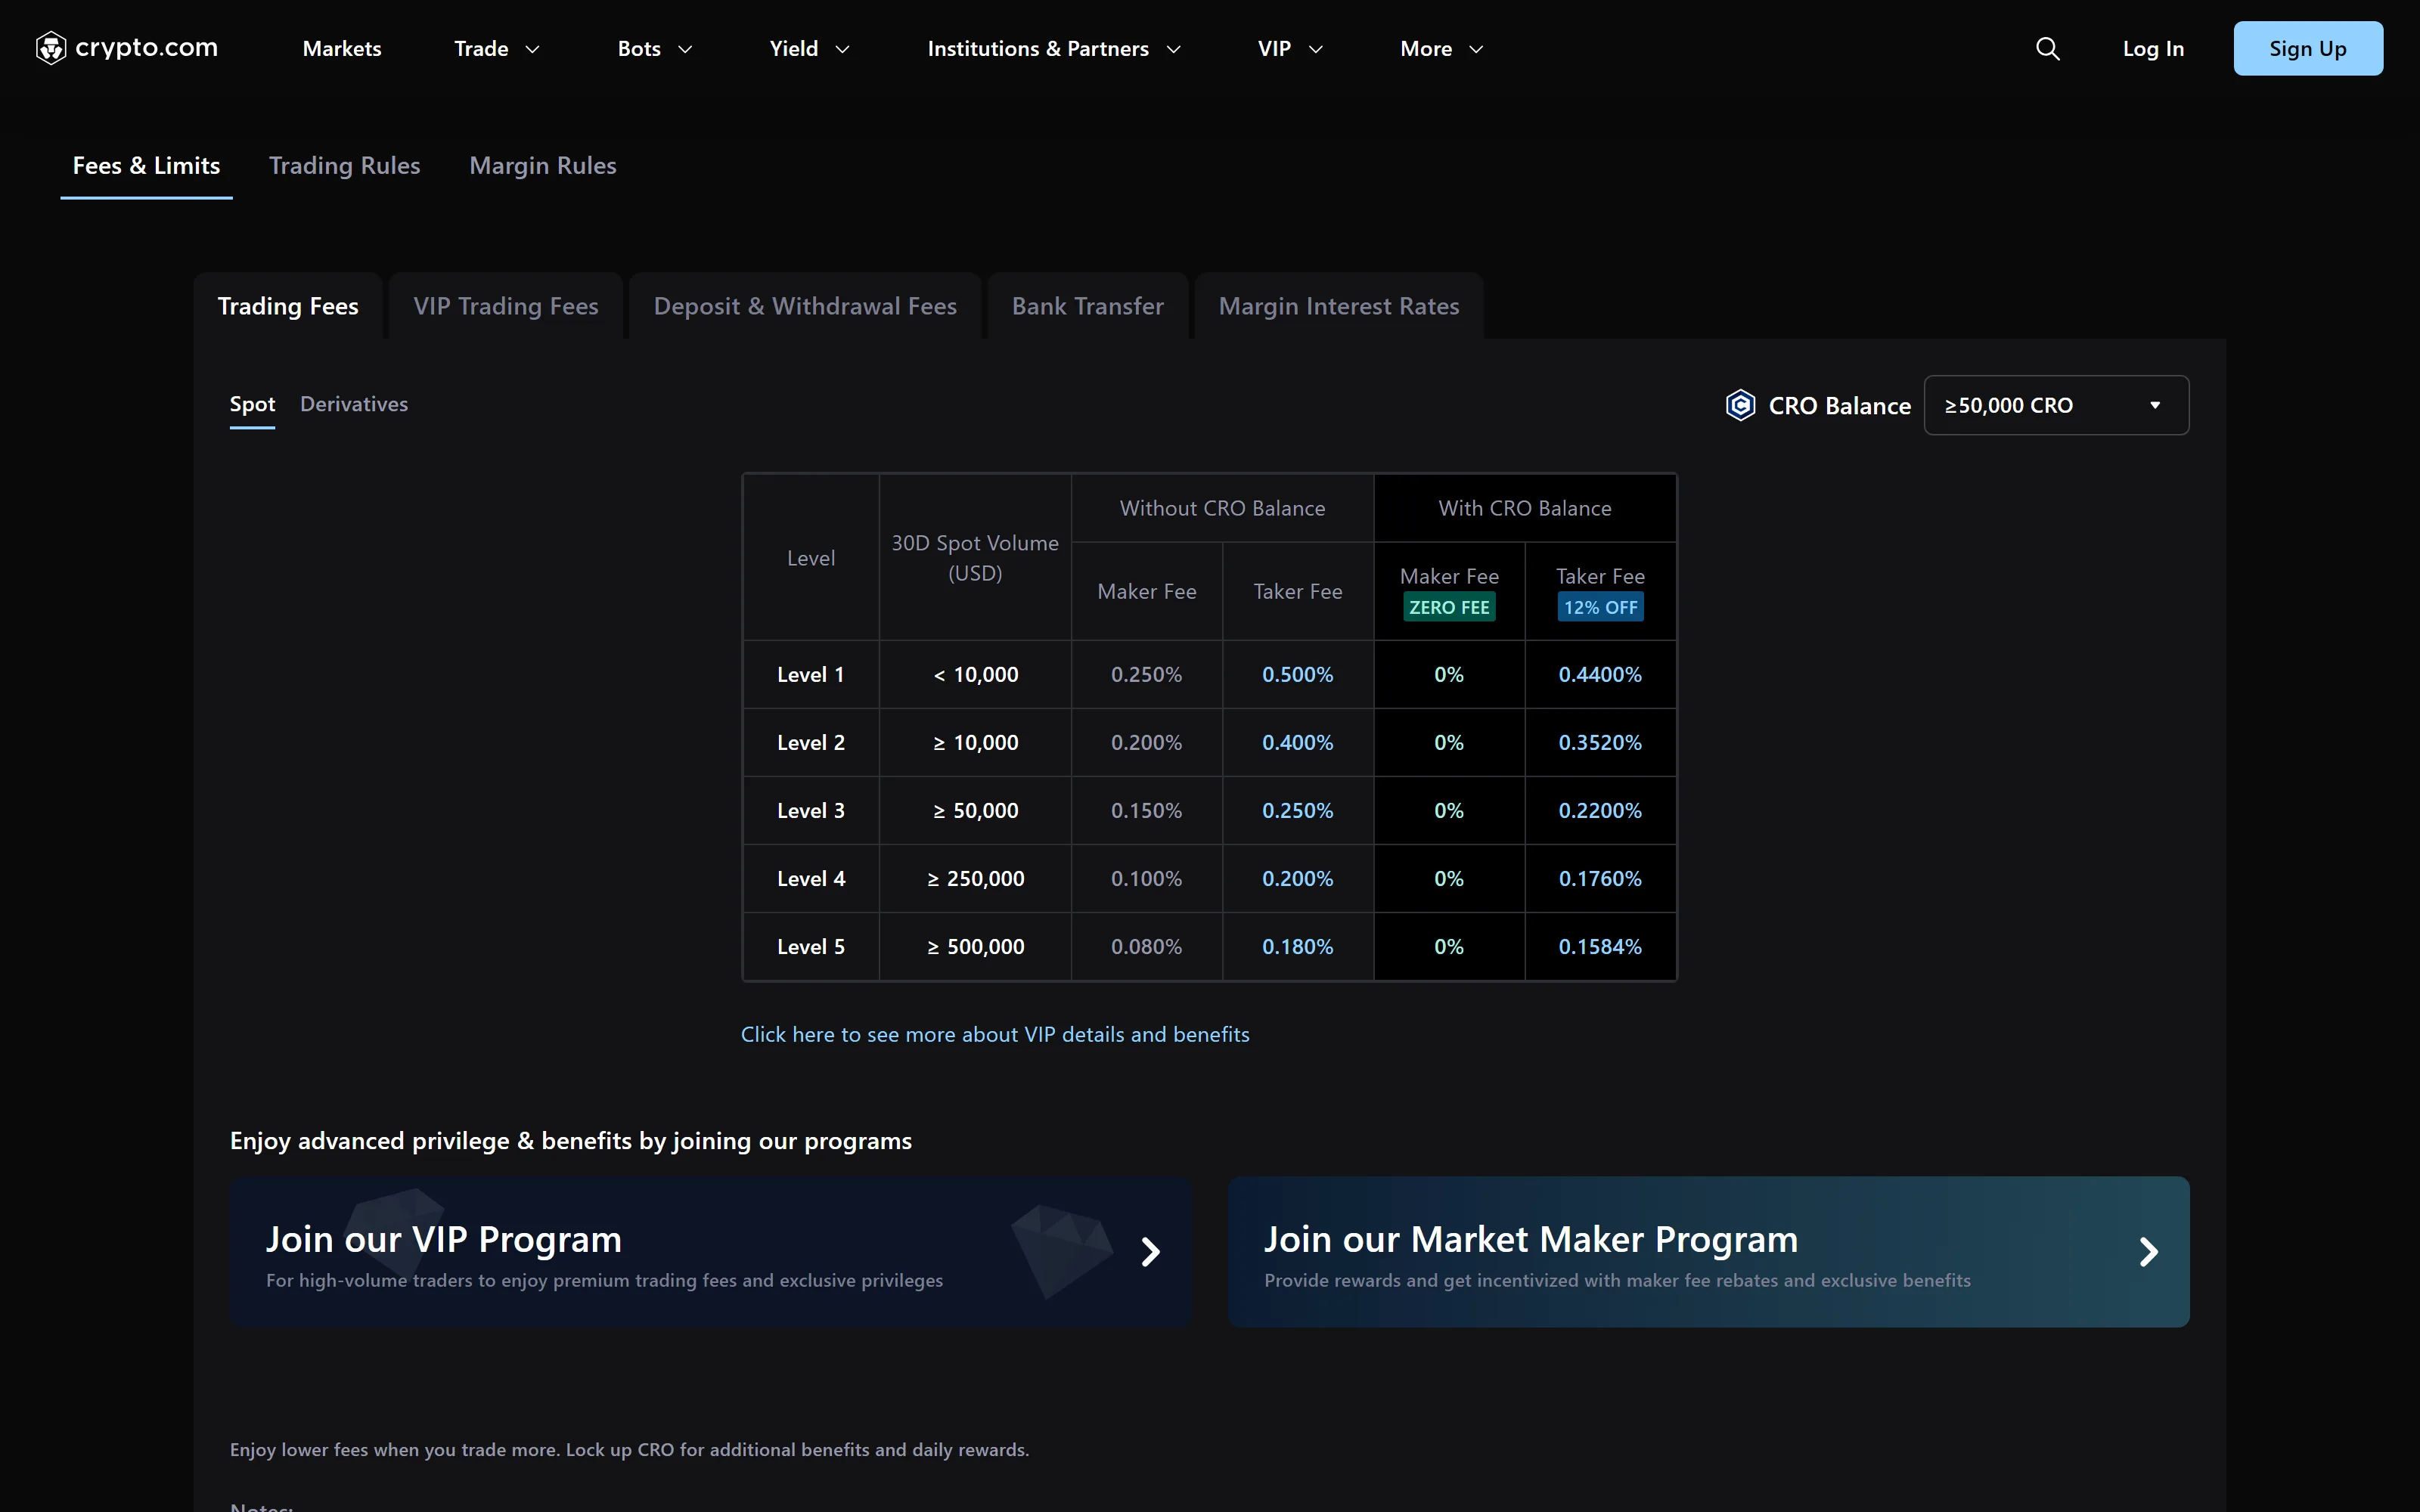Open the Bank Transfer tab
The height and width of the screenshot is (1512, 2420).
click(1088, 306)
